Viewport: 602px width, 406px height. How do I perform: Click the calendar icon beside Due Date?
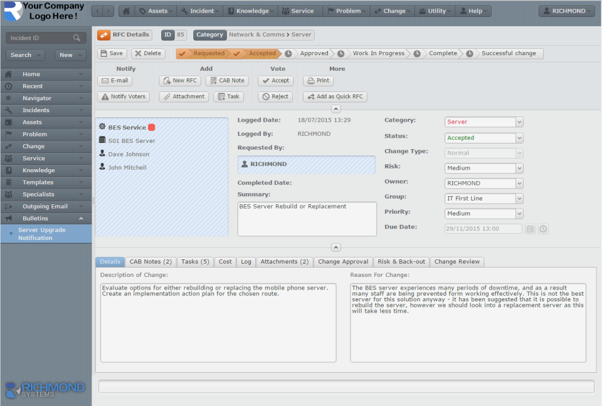coord(530,229)
